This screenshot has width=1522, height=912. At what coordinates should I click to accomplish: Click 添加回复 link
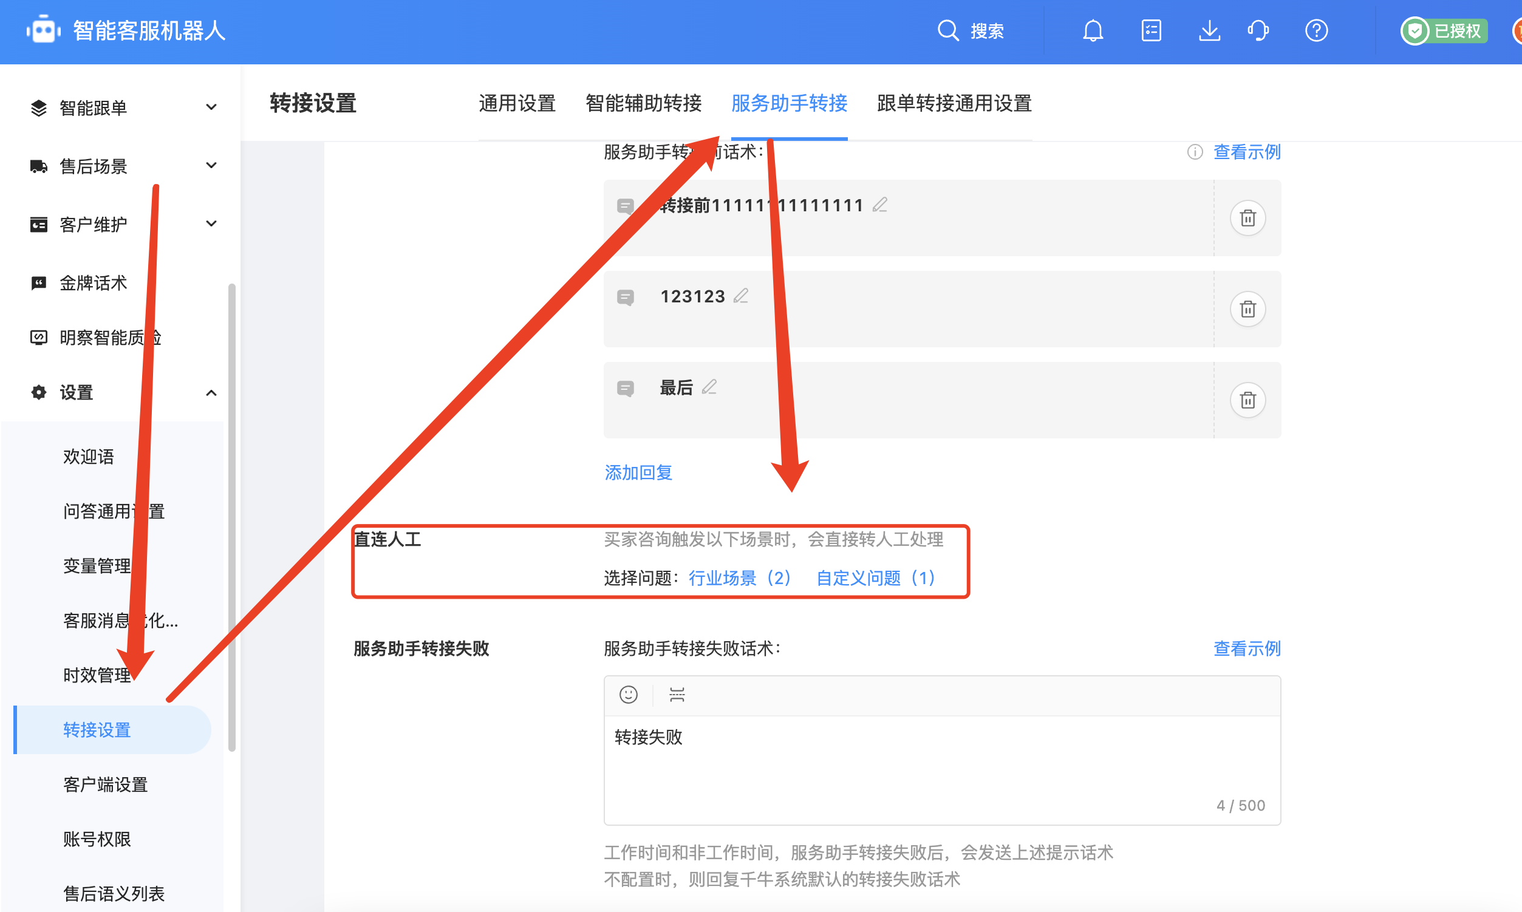click(638, 472)
